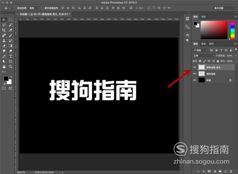Select the Smudge tool

pyautogui.click(x=4, y=51)
